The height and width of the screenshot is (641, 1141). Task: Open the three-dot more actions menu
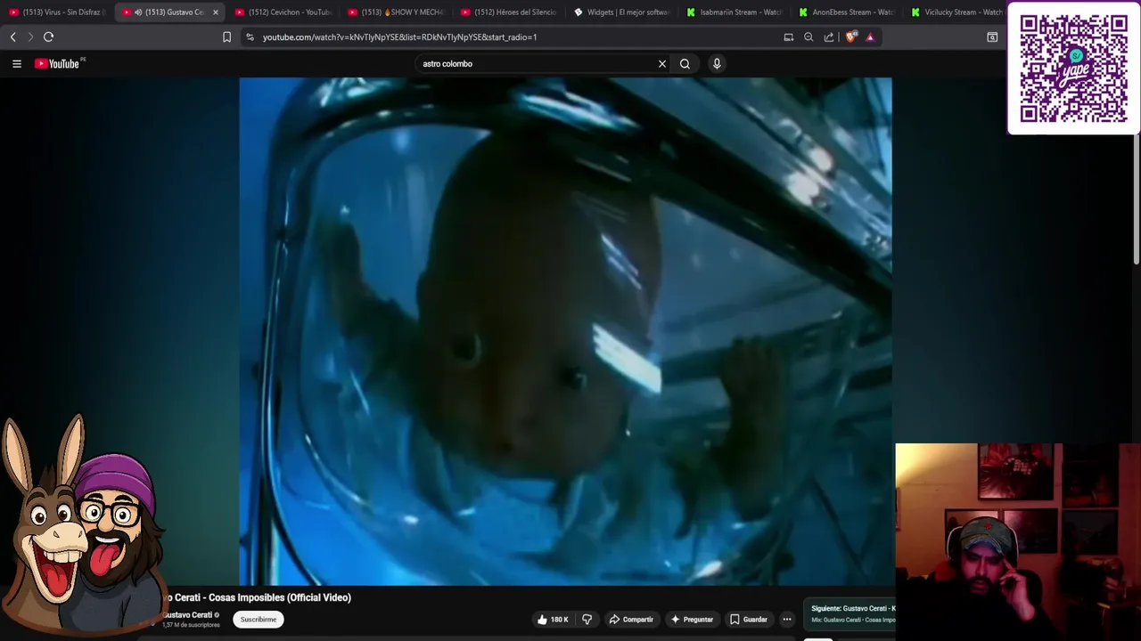(787, 620)
